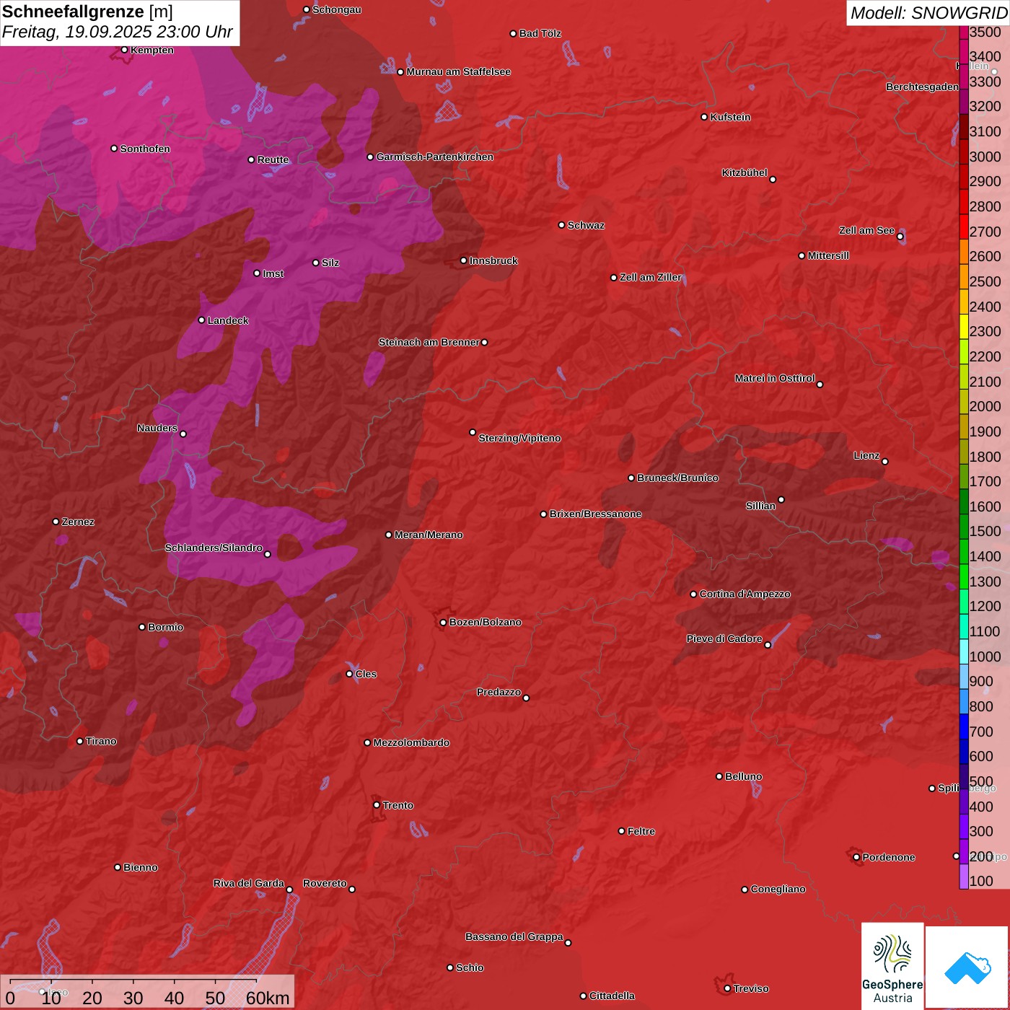Select the 300 m purple legend color
The height and width of the screenshot is (1010, 1010).
pyautogui.click(x=964, y=827)
